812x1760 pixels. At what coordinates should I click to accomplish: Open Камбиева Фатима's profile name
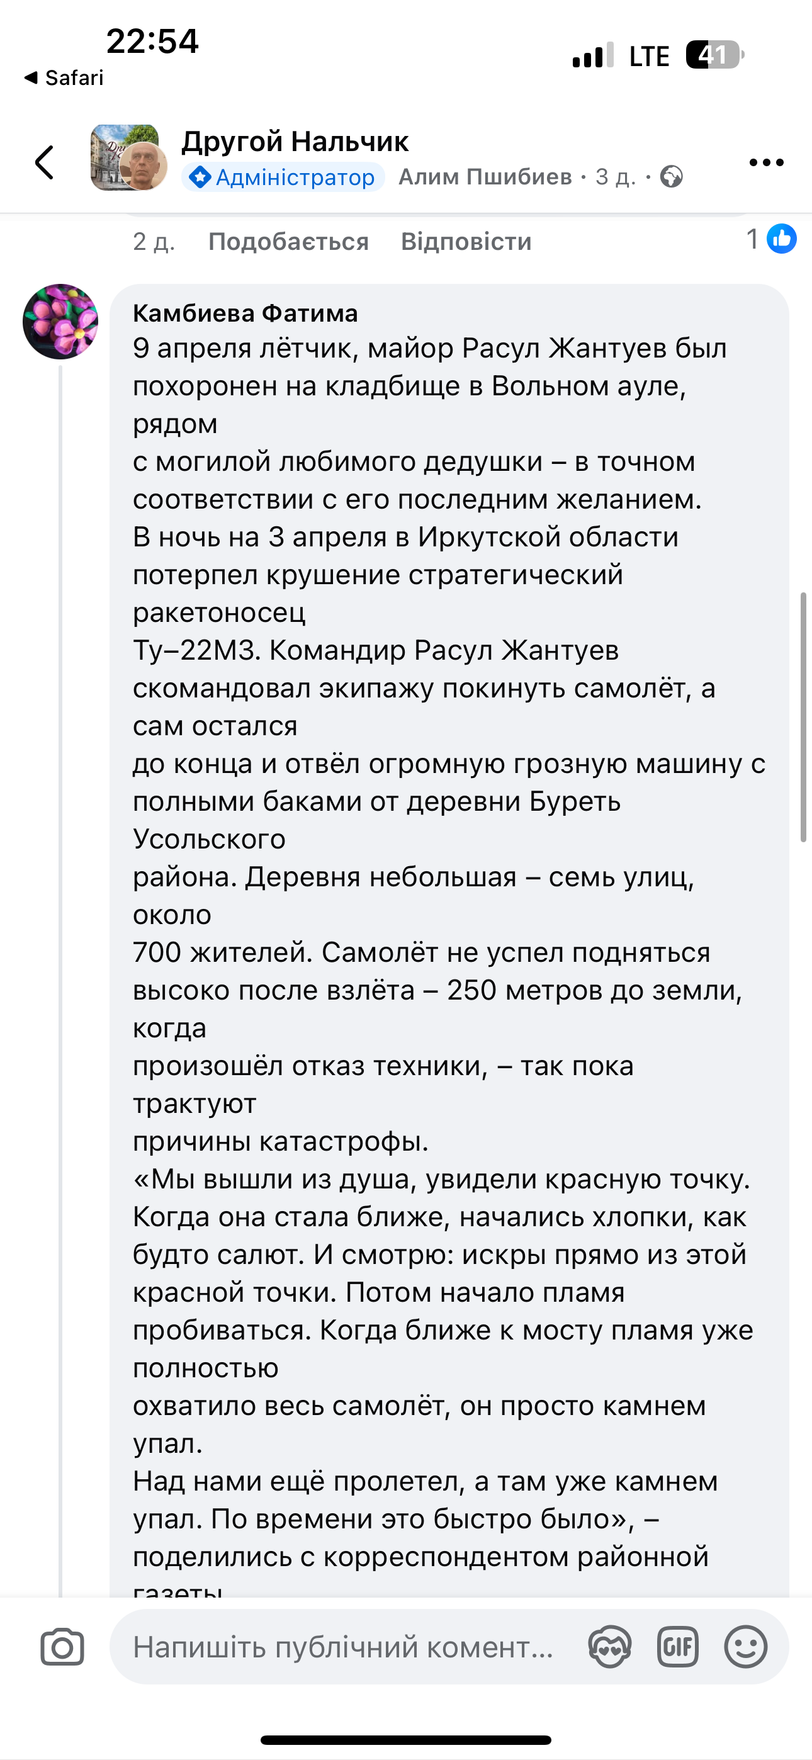tap(245, 313)
